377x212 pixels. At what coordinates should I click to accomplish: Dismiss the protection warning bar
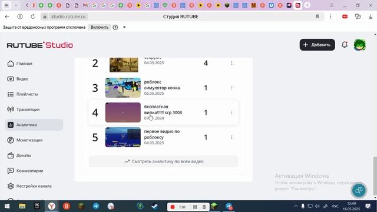click(x=124, y=27)
